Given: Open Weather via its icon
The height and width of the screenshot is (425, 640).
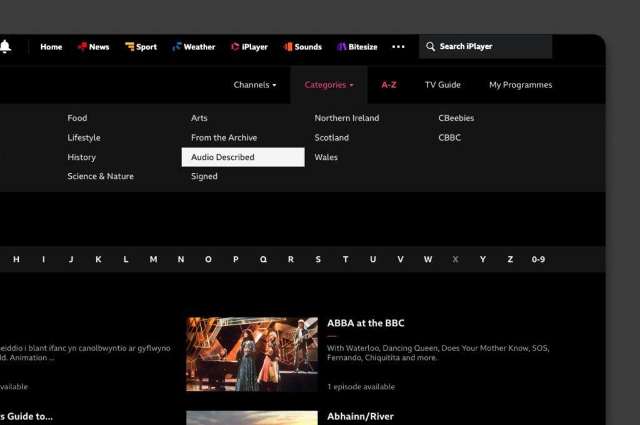Looking at the screenshot, I should [x=177, y=46].
